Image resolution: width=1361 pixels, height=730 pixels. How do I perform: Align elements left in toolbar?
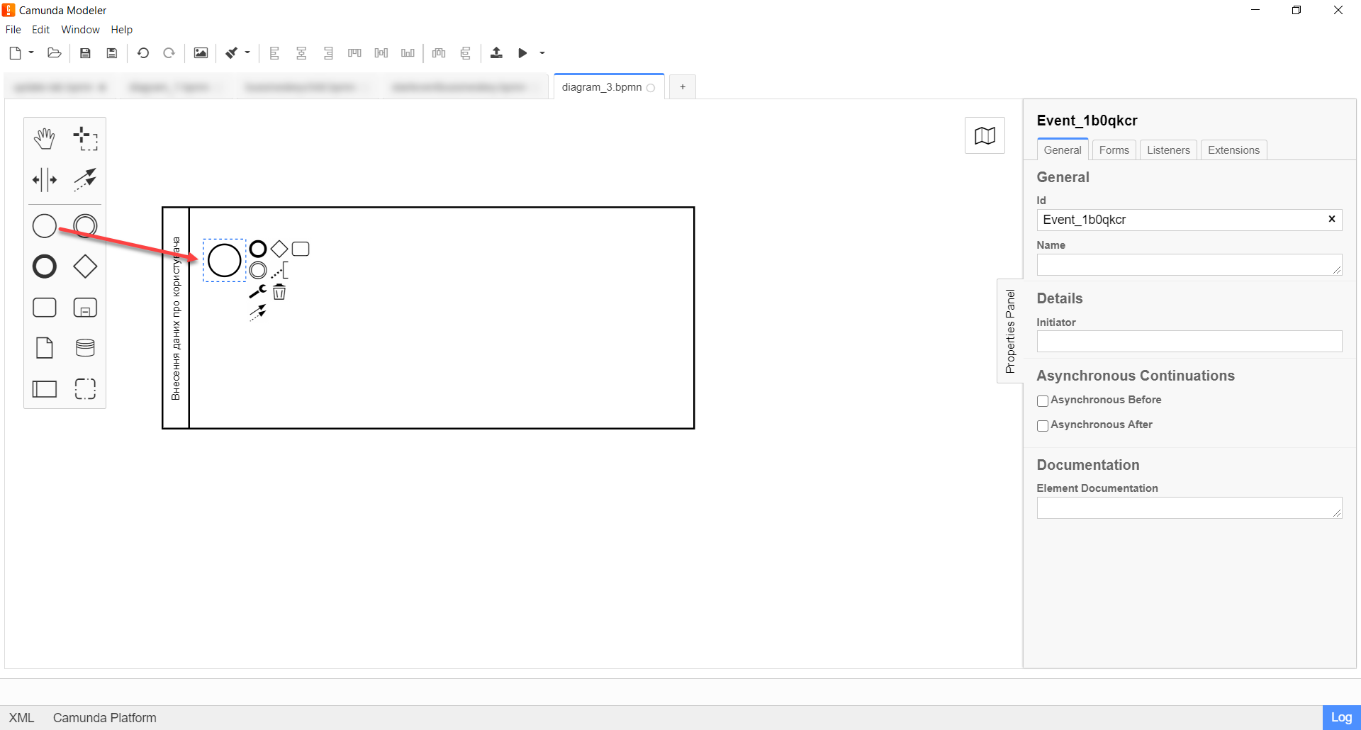coord(275,53)
